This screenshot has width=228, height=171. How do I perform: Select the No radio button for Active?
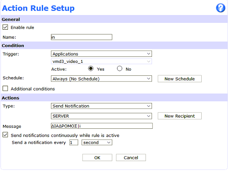120,68
